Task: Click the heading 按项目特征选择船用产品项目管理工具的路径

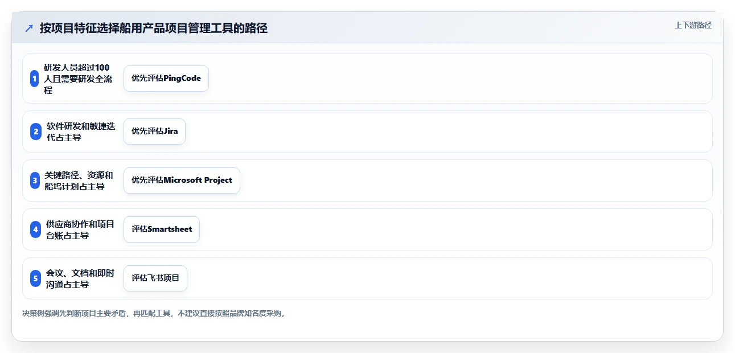Action: 154,28
